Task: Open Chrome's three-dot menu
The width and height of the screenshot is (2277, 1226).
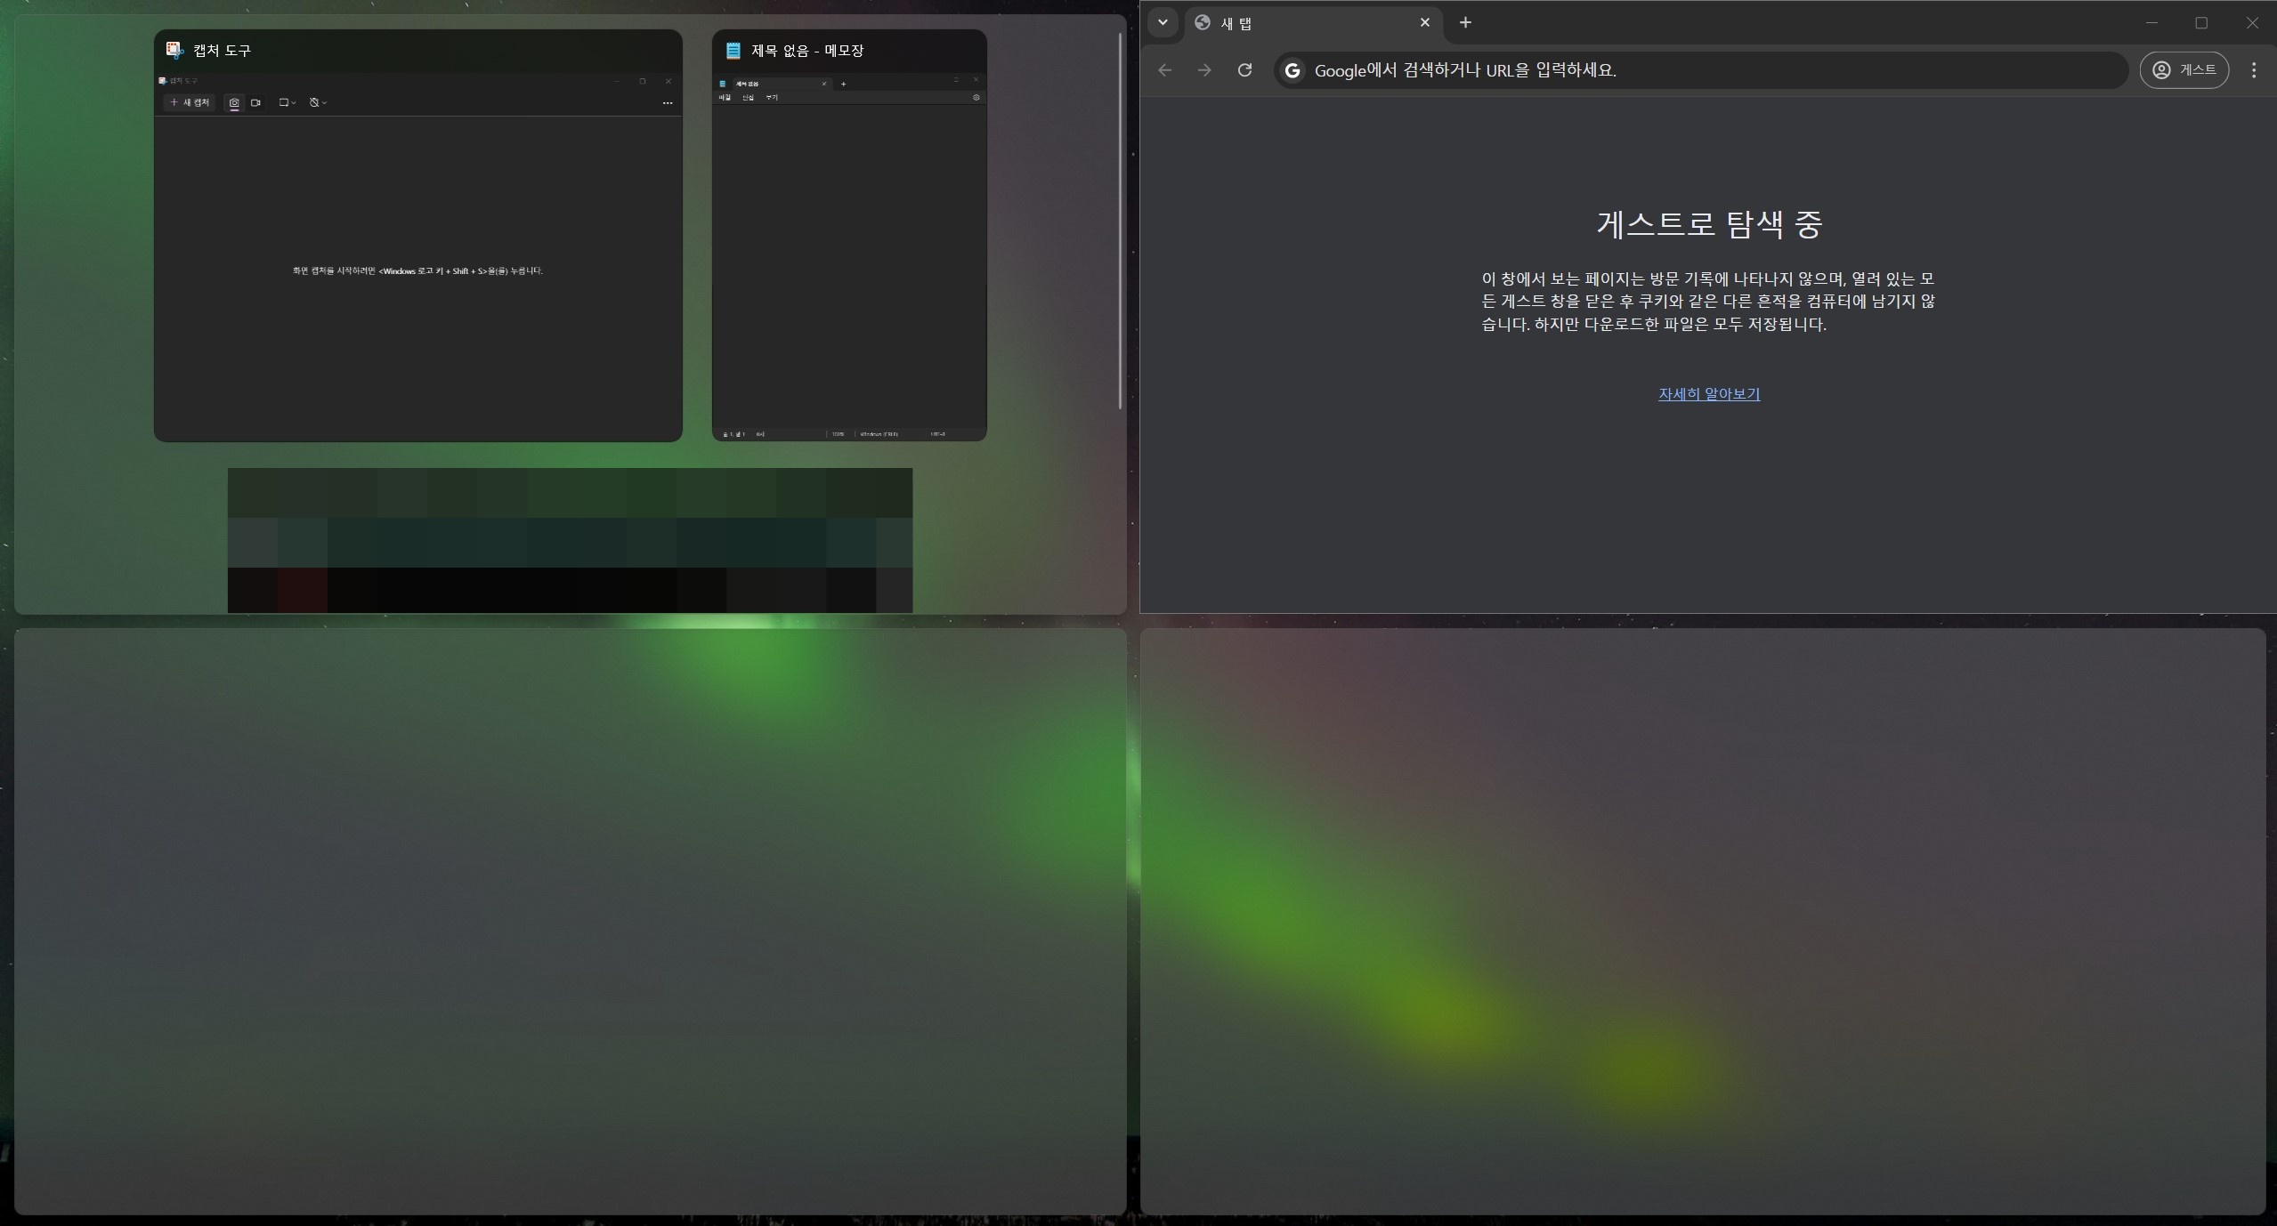Action: click(2253, 70)
